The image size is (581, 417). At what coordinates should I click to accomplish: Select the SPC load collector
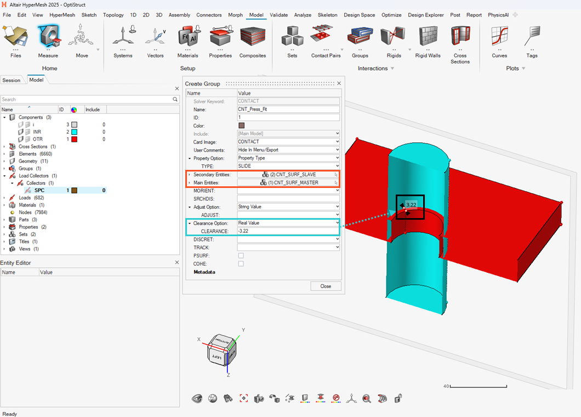pyautogui.click(x=39, y=190)
